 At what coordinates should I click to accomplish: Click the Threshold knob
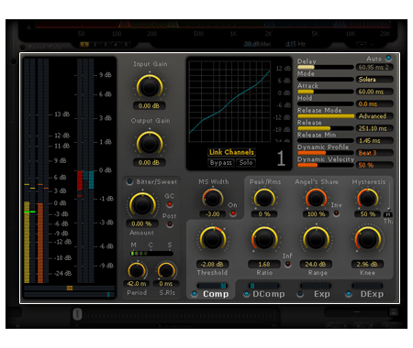[x=213, y=240]
